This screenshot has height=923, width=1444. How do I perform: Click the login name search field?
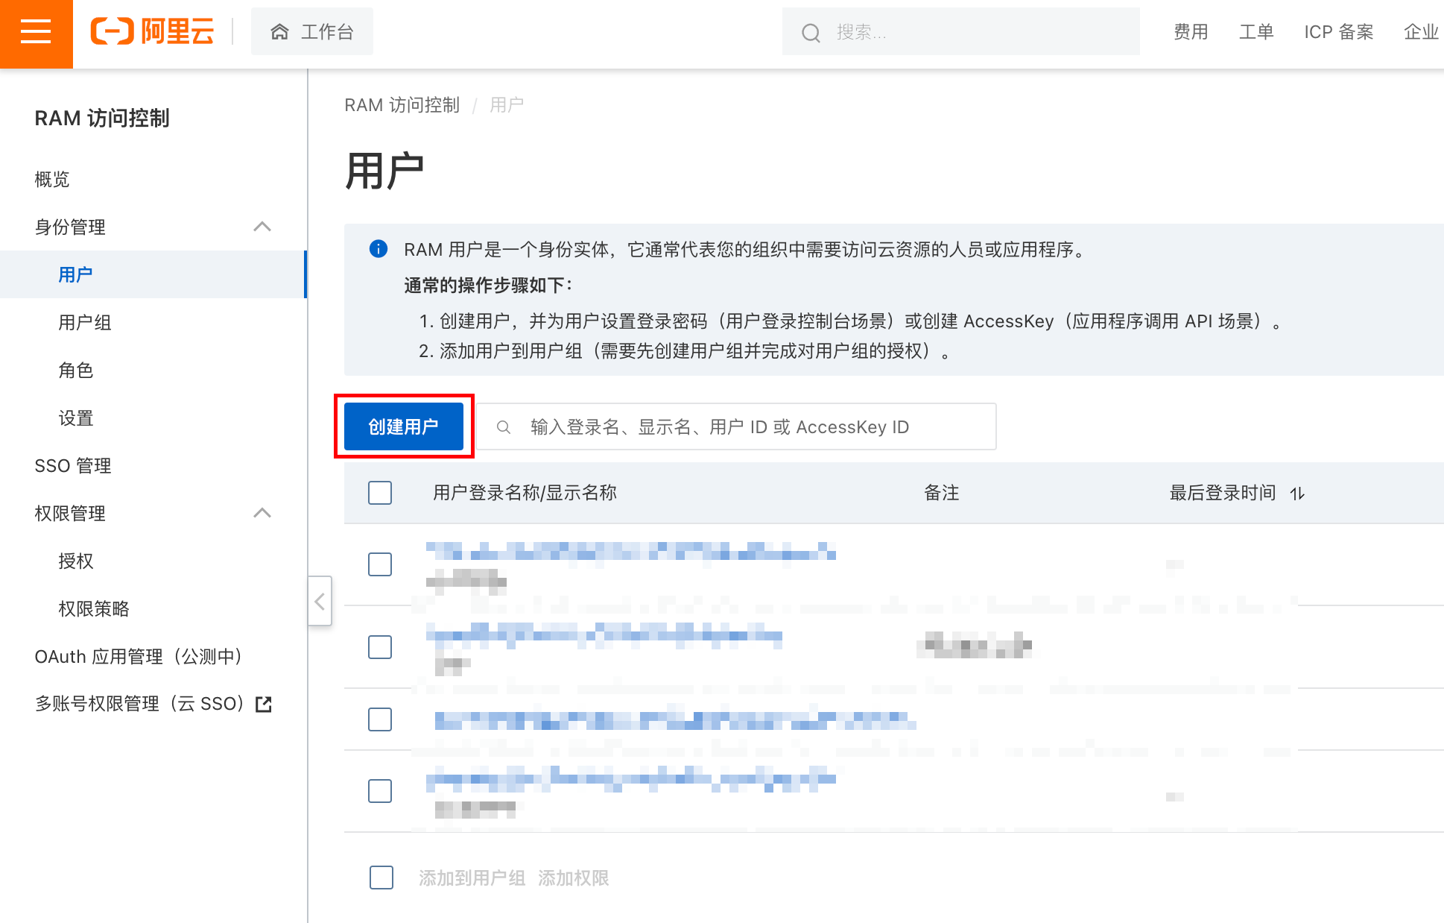point(745,427)
